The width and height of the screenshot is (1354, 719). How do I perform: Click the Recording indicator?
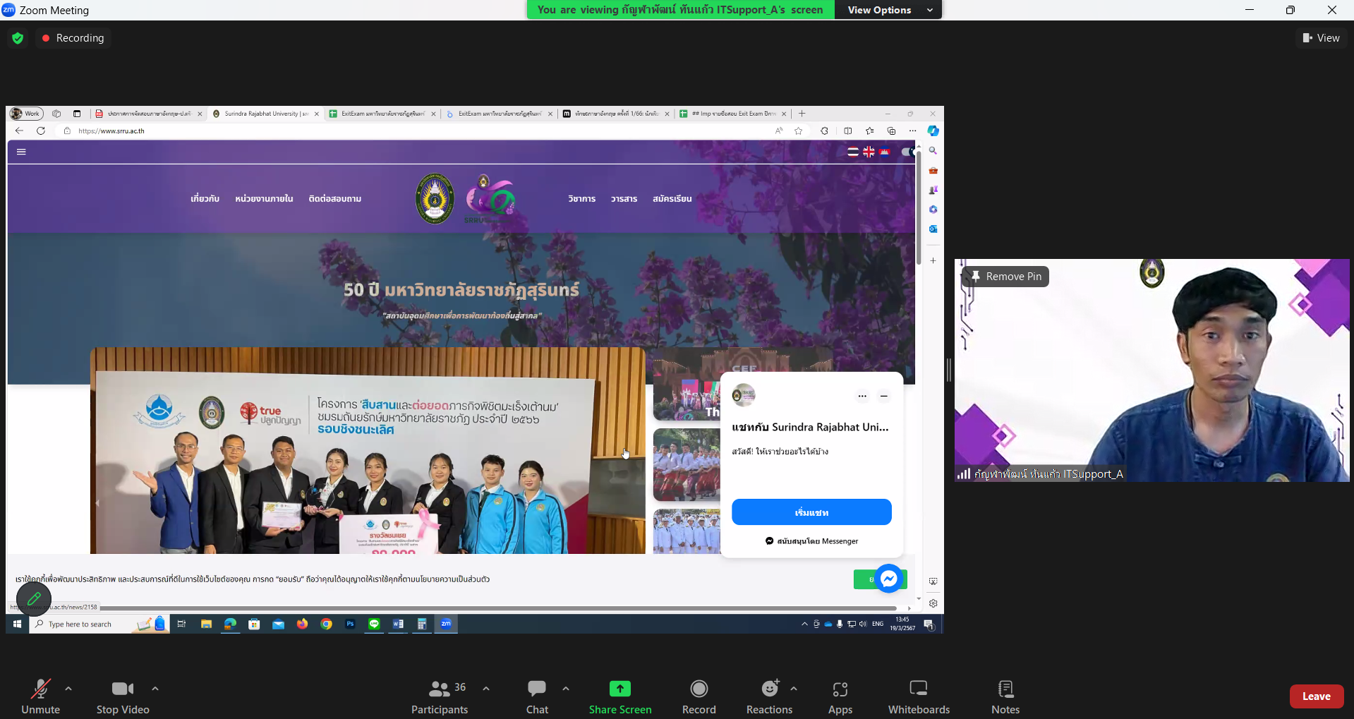point(73,38)
